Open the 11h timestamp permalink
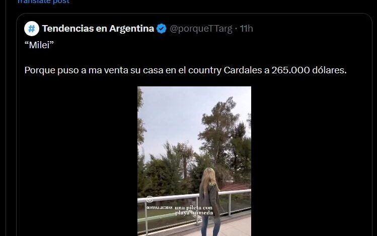 point(247,29)
